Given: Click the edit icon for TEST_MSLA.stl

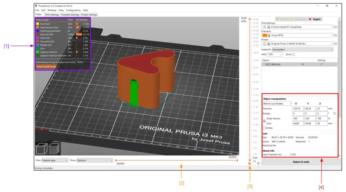Looking at the screenshot, I should [321, 65].
